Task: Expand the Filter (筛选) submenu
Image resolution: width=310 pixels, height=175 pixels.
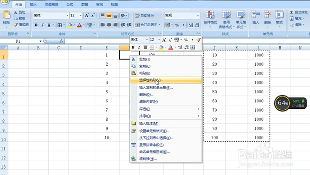Action: point(166,109)
